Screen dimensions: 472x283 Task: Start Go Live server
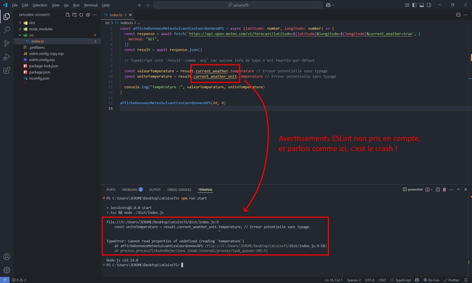(432, 280)
